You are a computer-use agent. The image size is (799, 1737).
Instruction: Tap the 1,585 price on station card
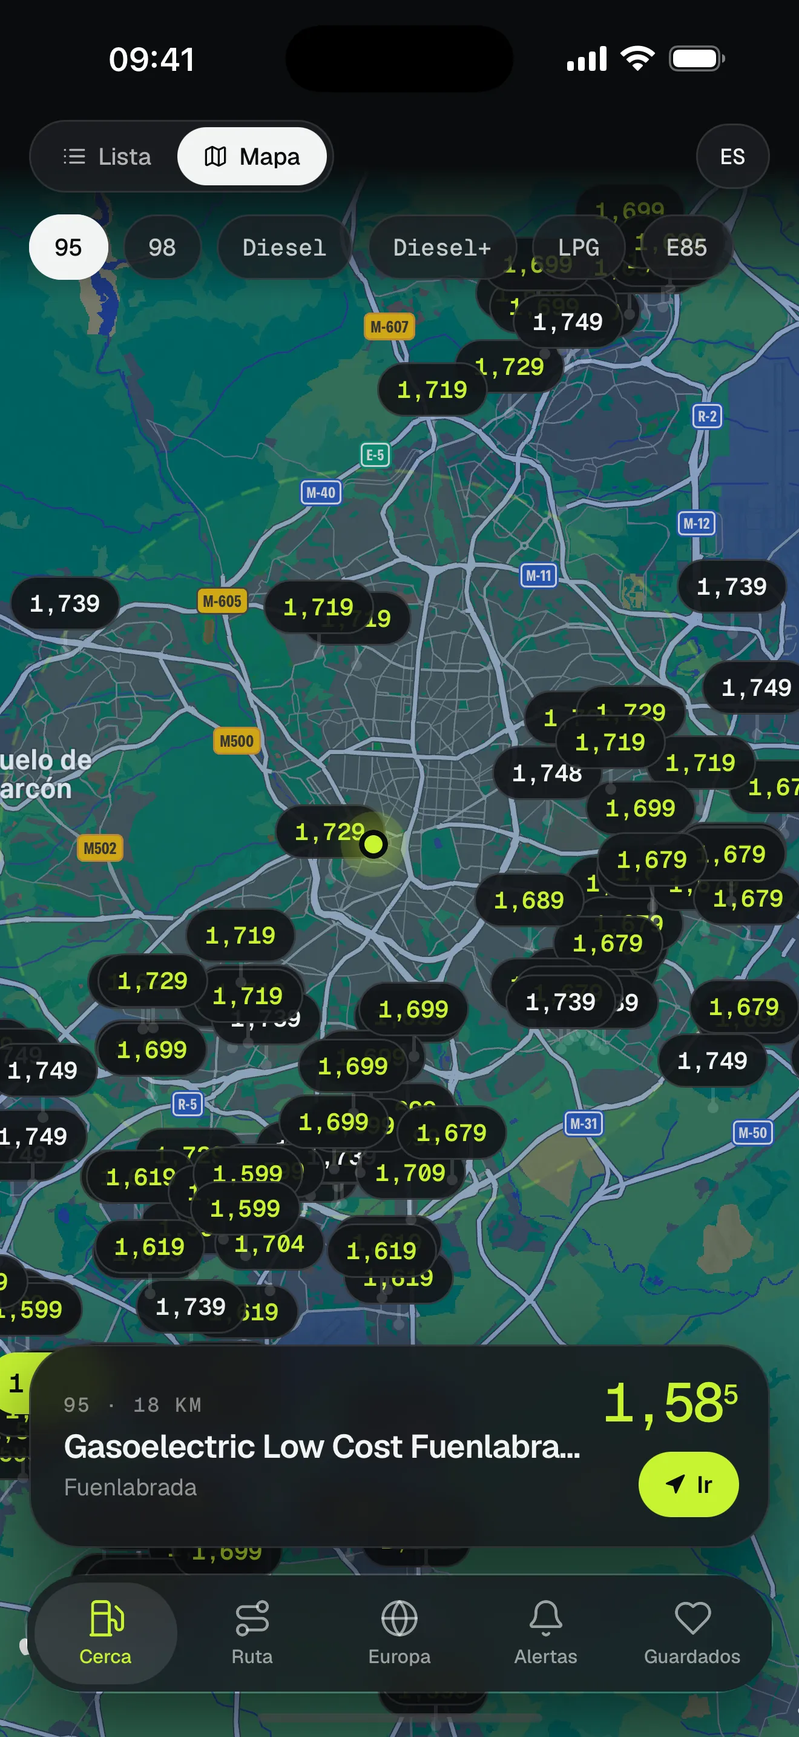tap(671, 1403)
